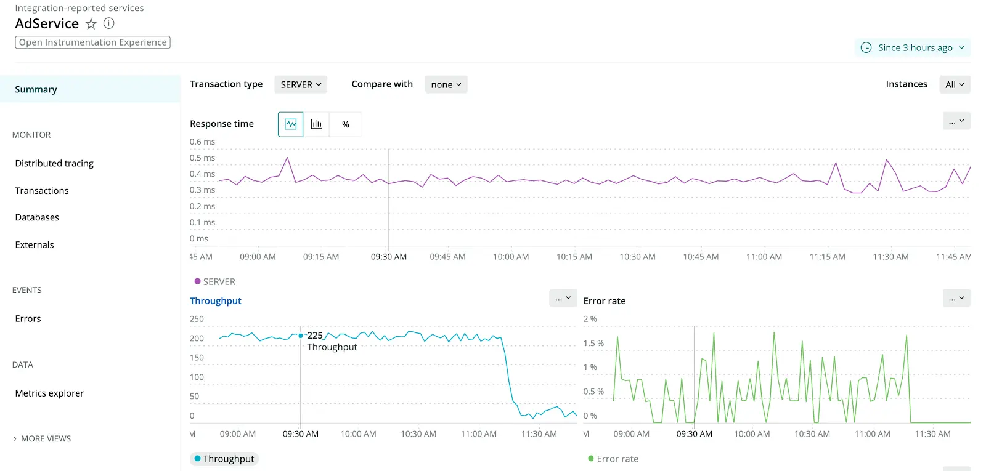The image size is (986, 471).
Task: Click the Open Instrumentation Experience tag
Action: pos(92,42)
